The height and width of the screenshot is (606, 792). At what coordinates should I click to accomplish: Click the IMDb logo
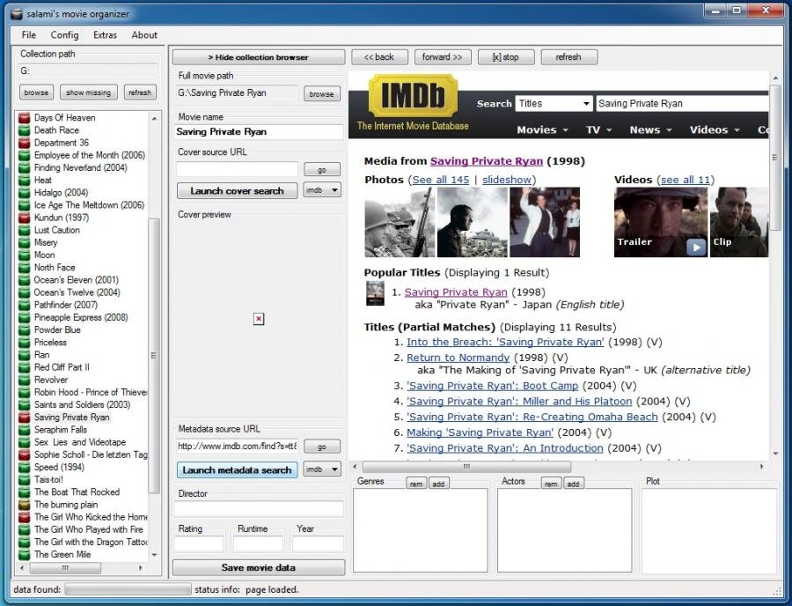coord(414,96)
